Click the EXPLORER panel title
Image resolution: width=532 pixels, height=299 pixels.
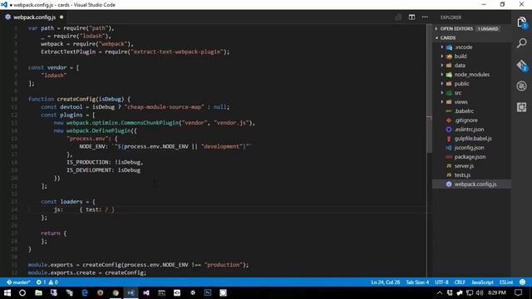click(x=451, y=17)
